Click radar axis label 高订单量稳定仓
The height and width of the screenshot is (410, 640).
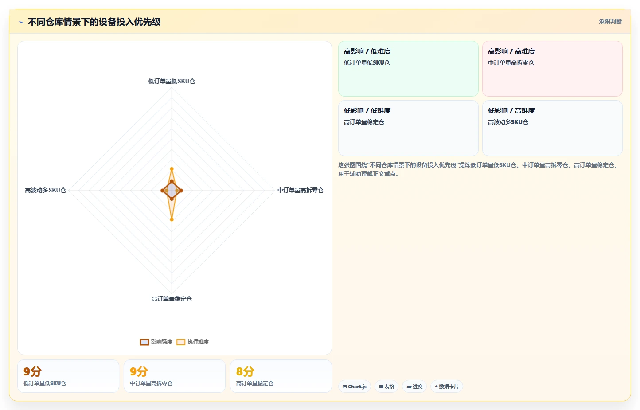click(x=172, y=299)
